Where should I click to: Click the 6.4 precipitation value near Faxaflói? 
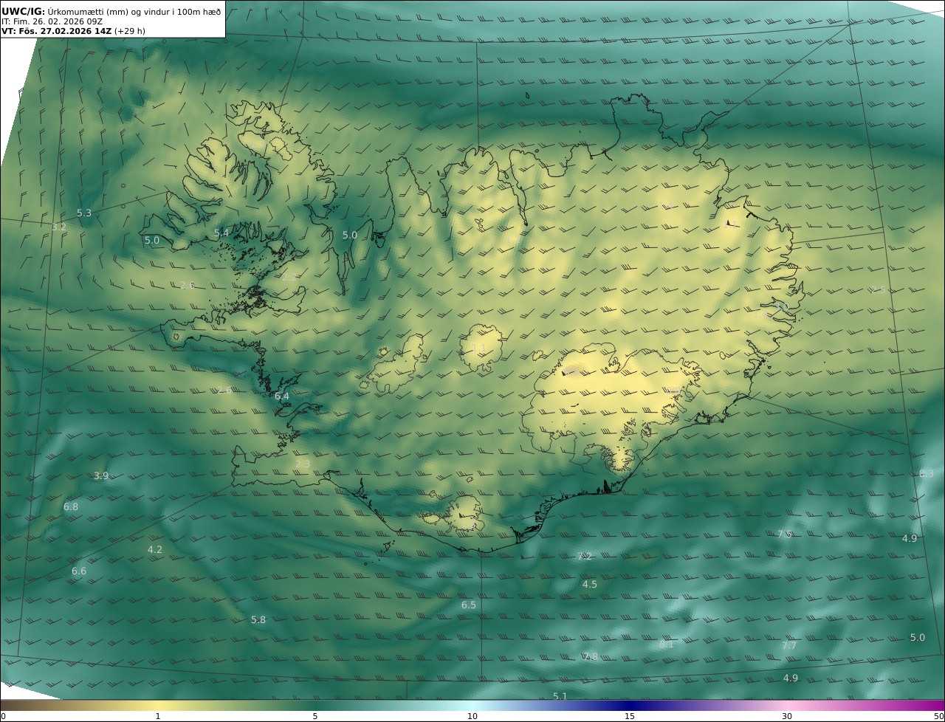tap(282, 396)
